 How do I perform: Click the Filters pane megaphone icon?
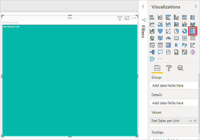[144, 20]
